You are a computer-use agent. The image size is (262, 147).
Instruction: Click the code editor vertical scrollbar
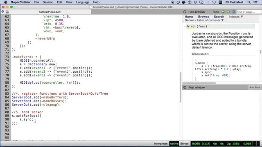(x=180, y=87)
